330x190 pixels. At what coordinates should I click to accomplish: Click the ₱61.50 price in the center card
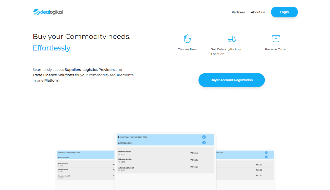click(x=194, y=167)
